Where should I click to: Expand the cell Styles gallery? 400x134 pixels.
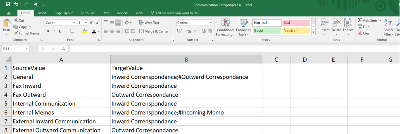(313, 32)
